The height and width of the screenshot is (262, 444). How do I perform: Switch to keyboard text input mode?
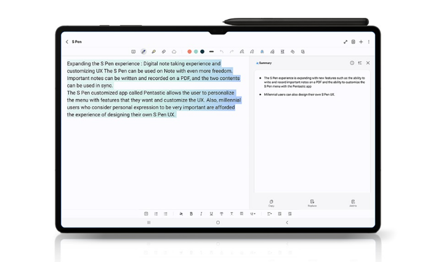pos(134,52)
